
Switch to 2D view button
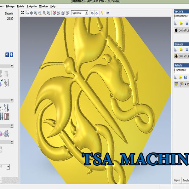coord(22,13)
